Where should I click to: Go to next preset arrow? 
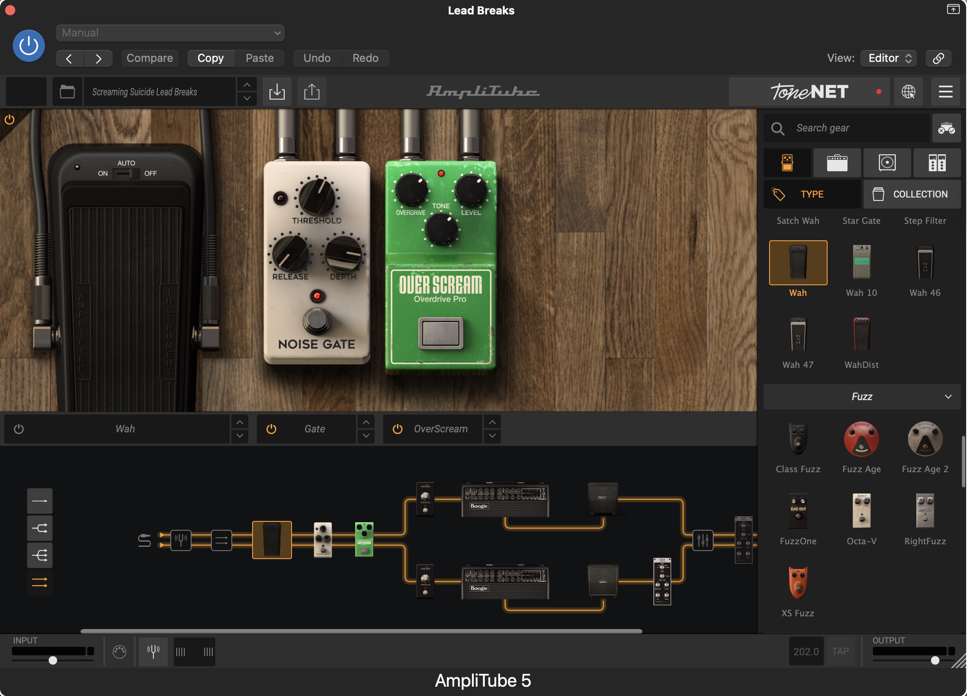coord(98,58)
